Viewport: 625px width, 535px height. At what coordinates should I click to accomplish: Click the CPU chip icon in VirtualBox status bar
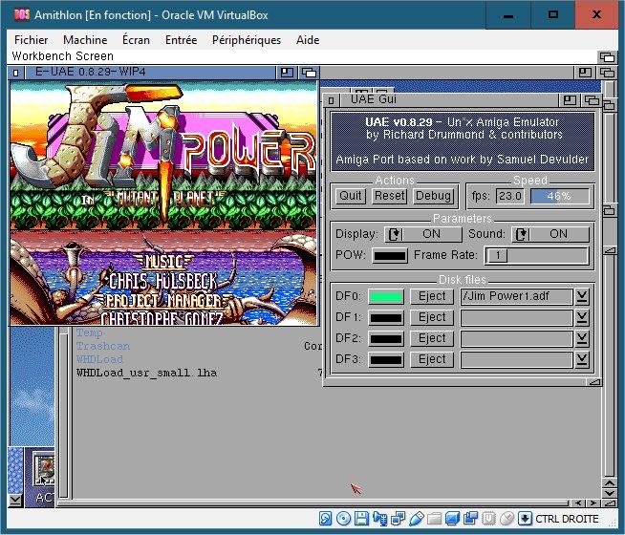(x=488, y=518)
